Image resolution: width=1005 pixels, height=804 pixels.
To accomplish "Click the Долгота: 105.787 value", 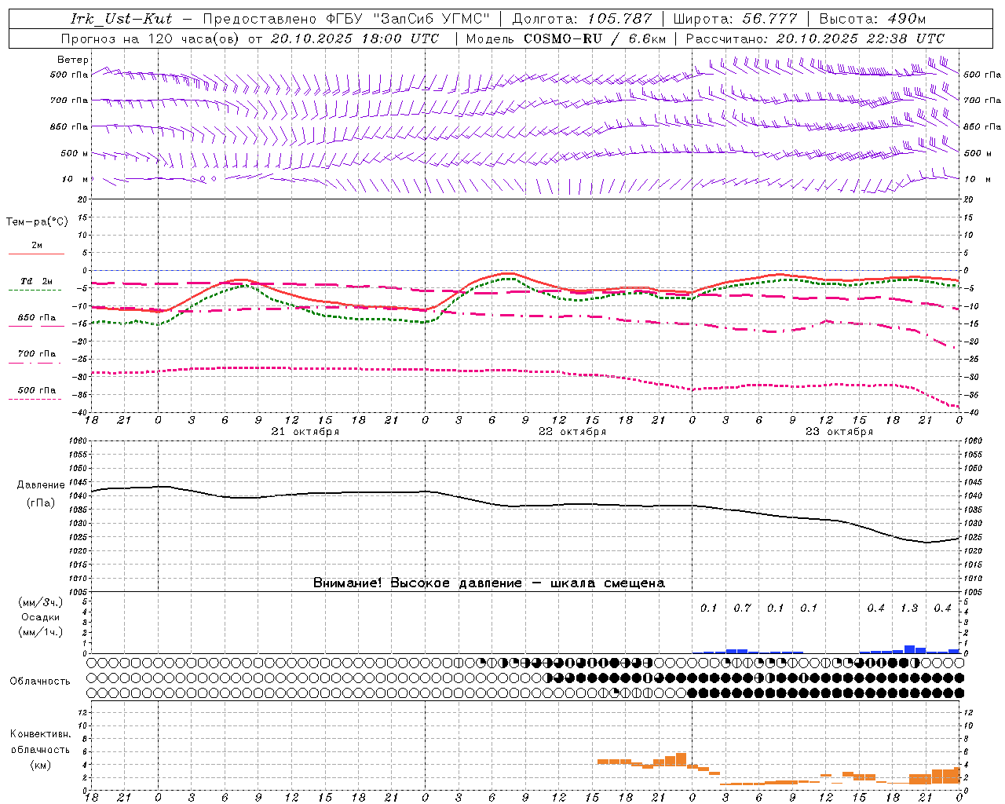I will coord(582,18).
